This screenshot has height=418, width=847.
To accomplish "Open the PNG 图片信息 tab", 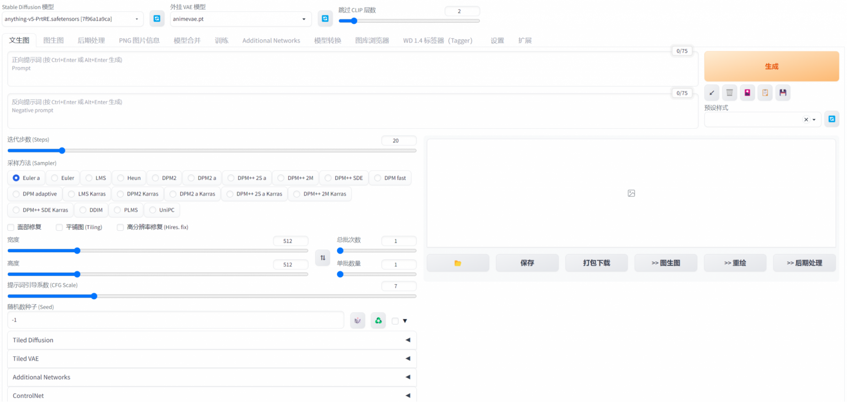I will pos(139,40).
